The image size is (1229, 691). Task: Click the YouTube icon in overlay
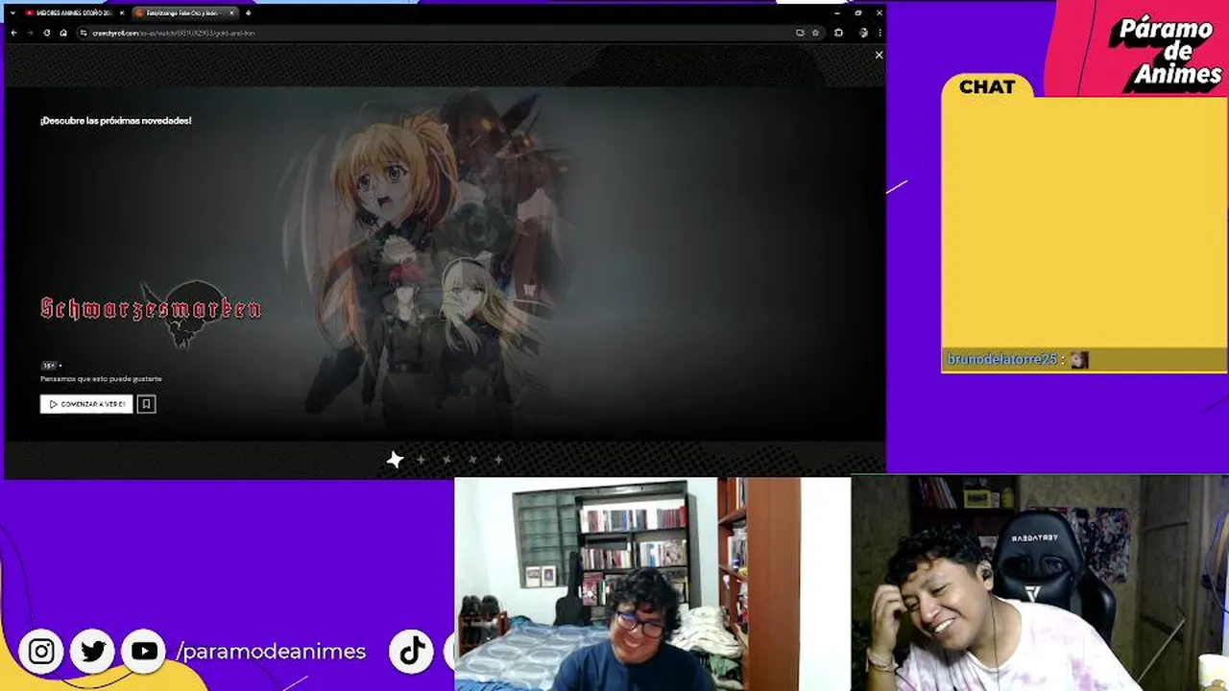(144, 652)
